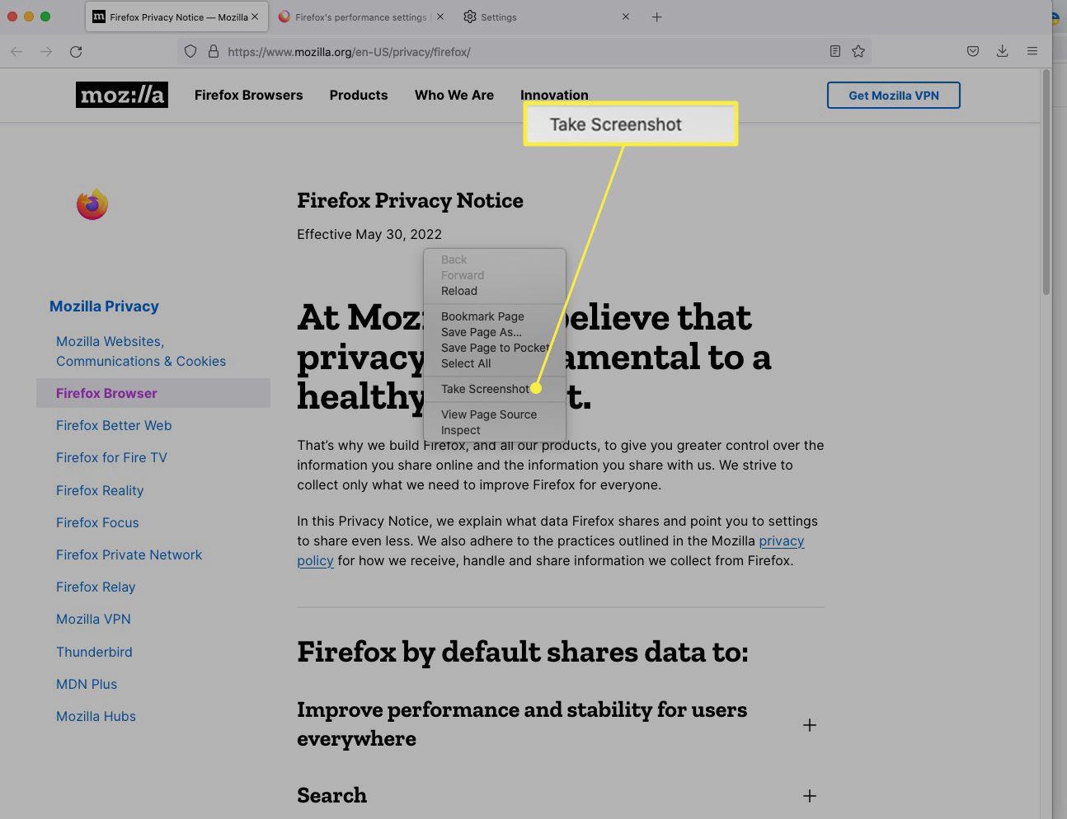The height and width of the screenshot is (819, 1067).
Task: Open Pocket icon in toolbar
Action: (x=973, y=51)
